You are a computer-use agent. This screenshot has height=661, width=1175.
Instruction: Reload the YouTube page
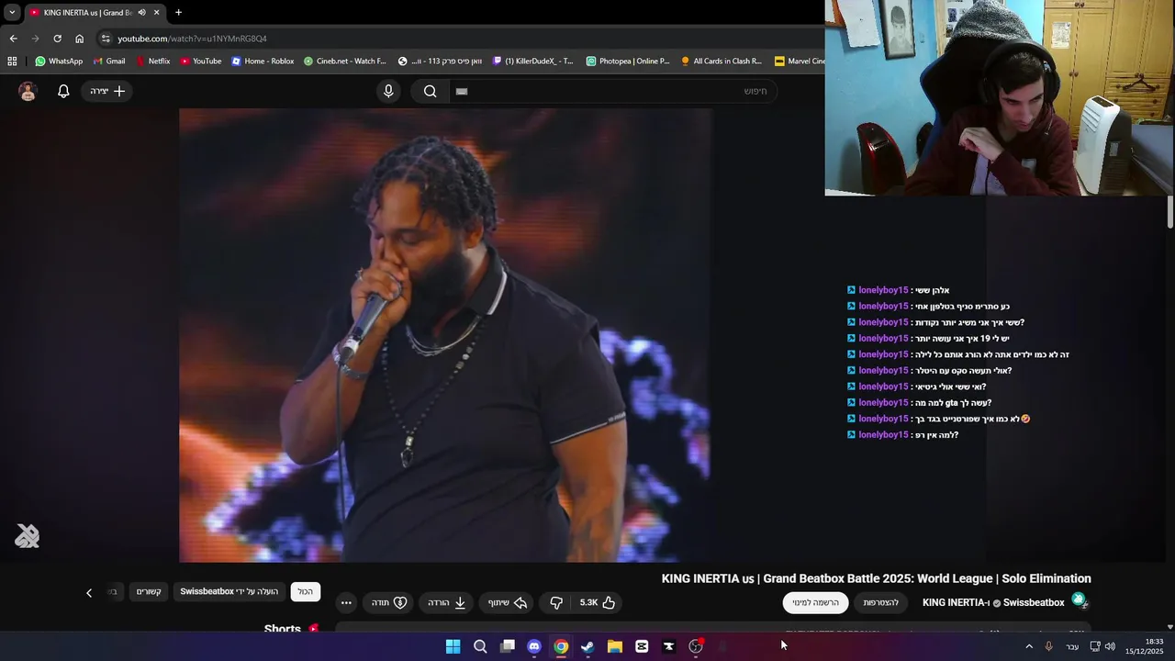click(x=57, y=39)
